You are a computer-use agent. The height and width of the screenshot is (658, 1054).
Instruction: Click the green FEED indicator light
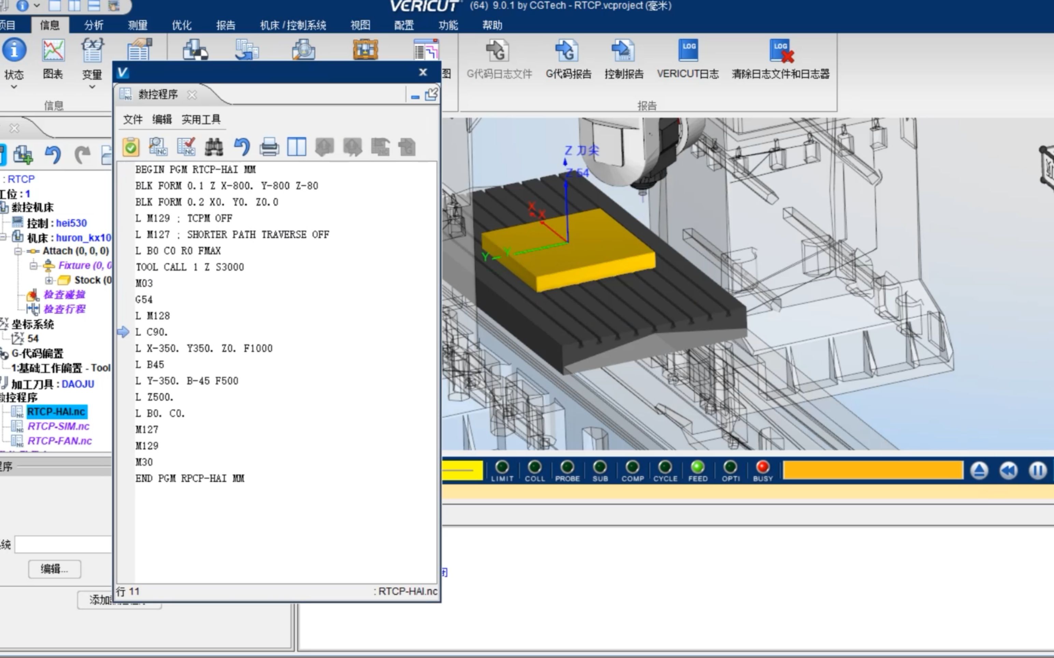pos(698,466)
